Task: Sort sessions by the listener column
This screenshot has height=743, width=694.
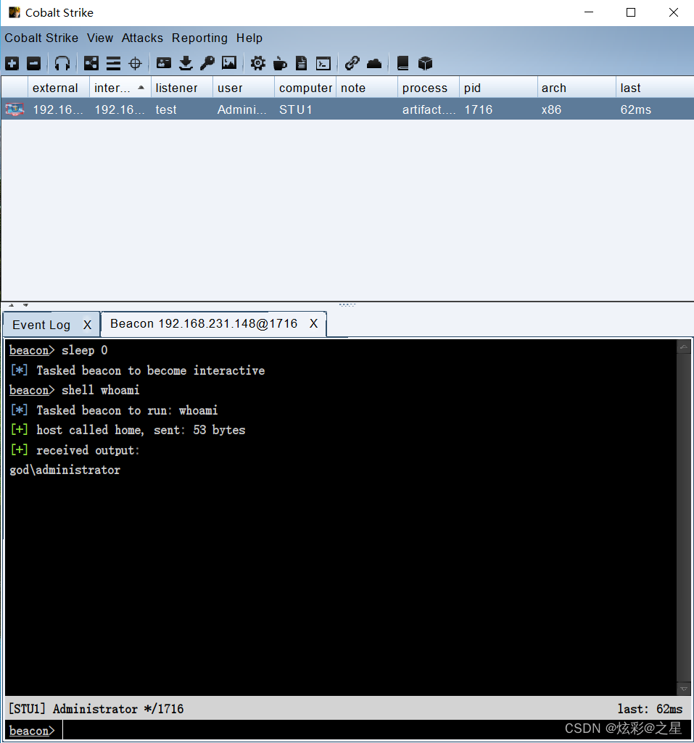Action: click(182, 88)
